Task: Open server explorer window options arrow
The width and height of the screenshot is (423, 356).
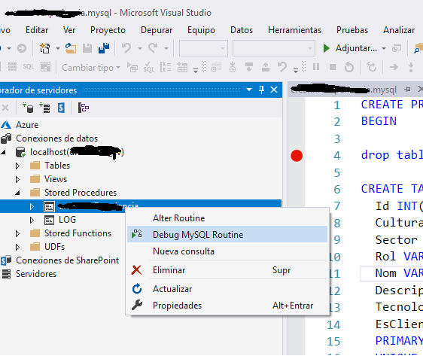Action: pyautogui.click(x=249, y=90)
